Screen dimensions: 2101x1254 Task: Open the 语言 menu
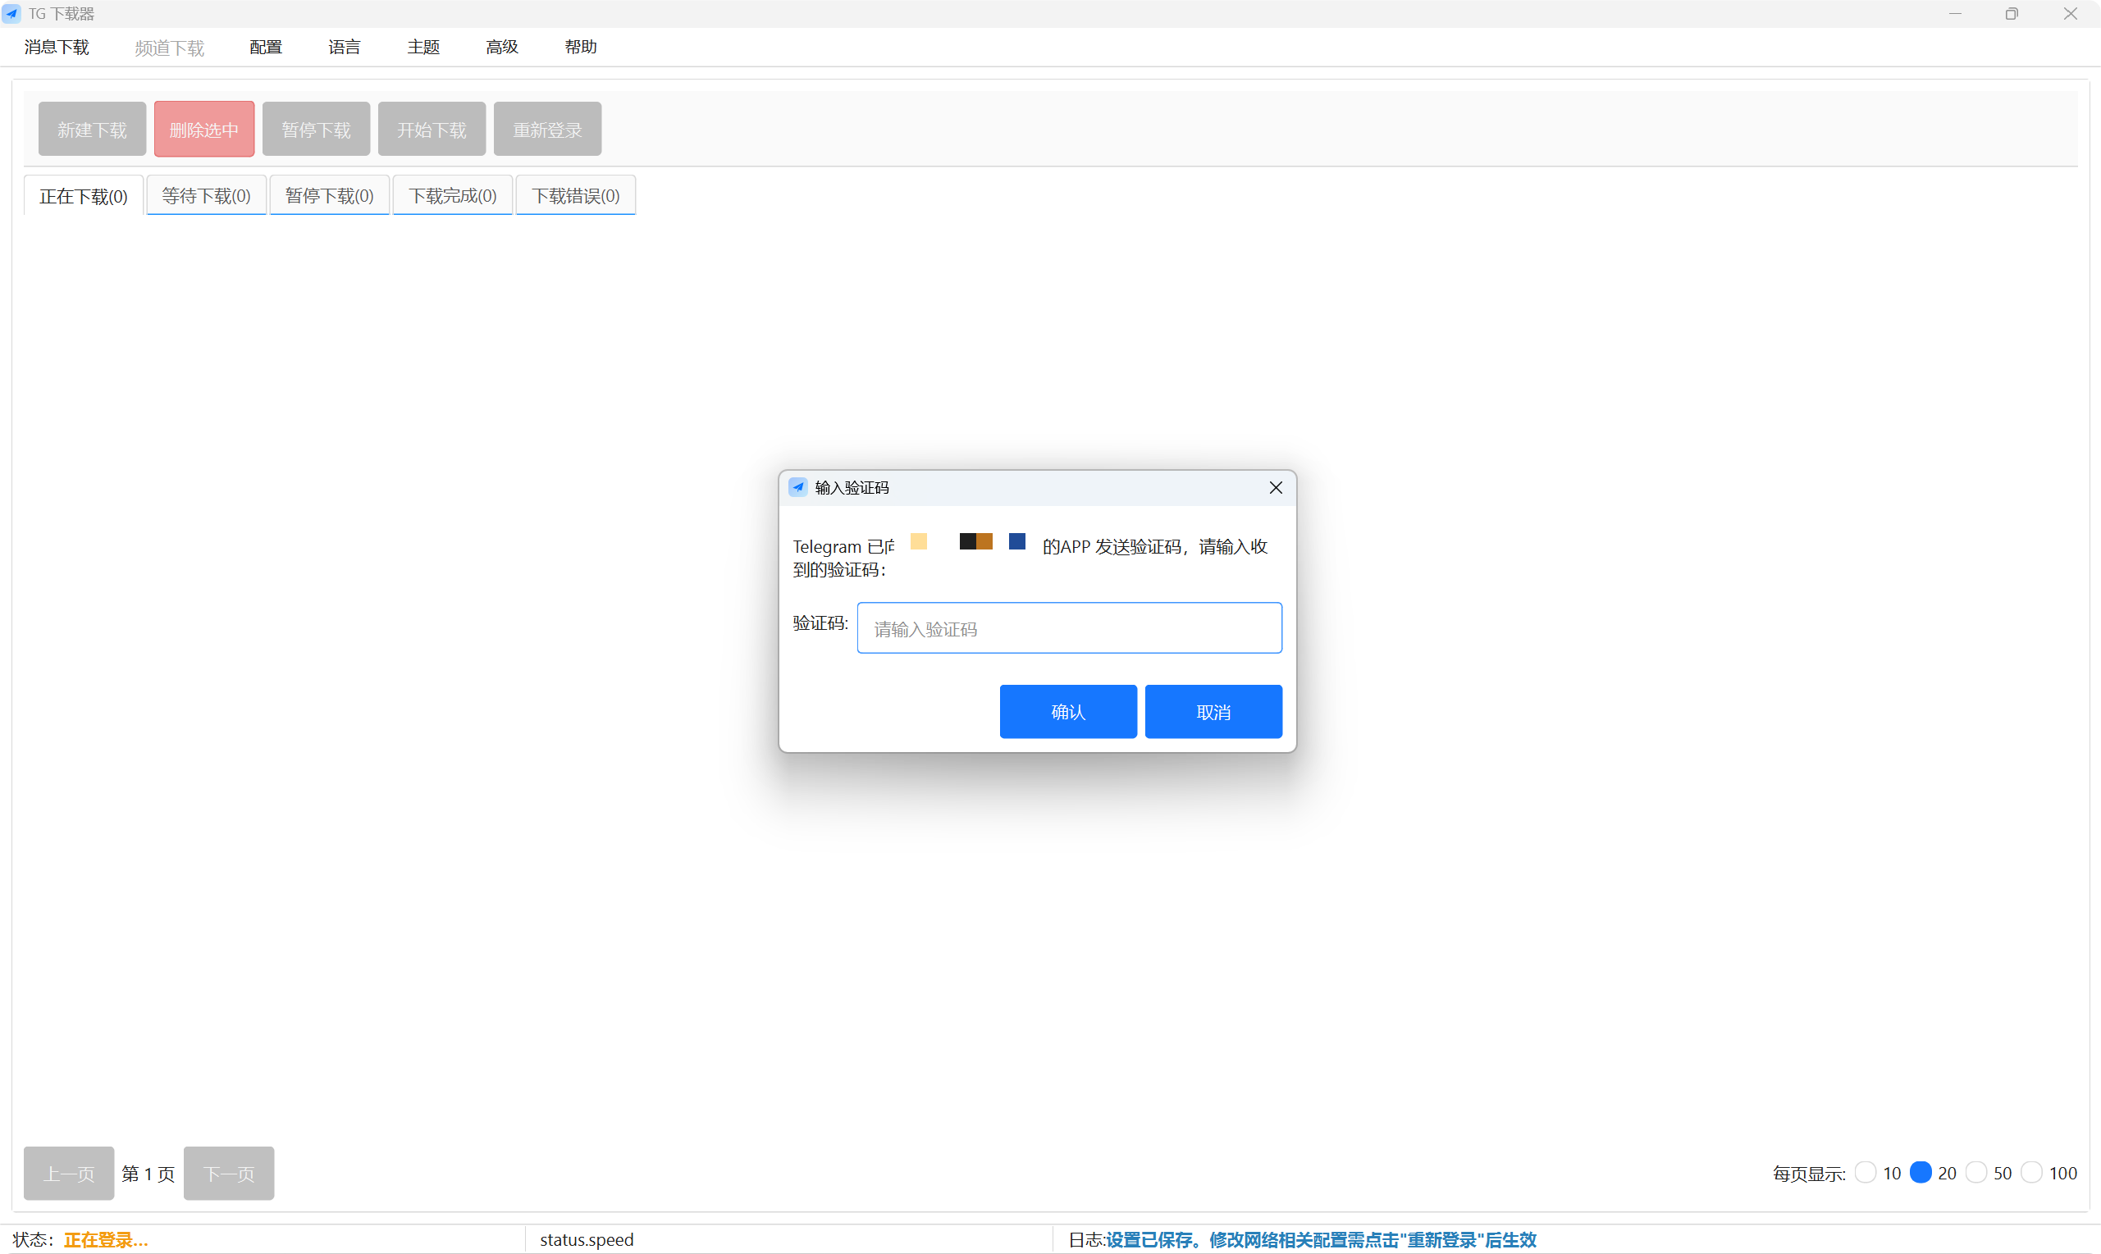click(344, 48)
